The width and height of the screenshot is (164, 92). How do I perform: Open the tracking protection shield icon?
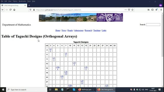click(30, 10)
